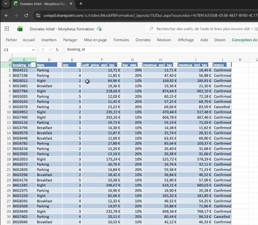Reload the page with refresh icon

(x=26, y=15)
